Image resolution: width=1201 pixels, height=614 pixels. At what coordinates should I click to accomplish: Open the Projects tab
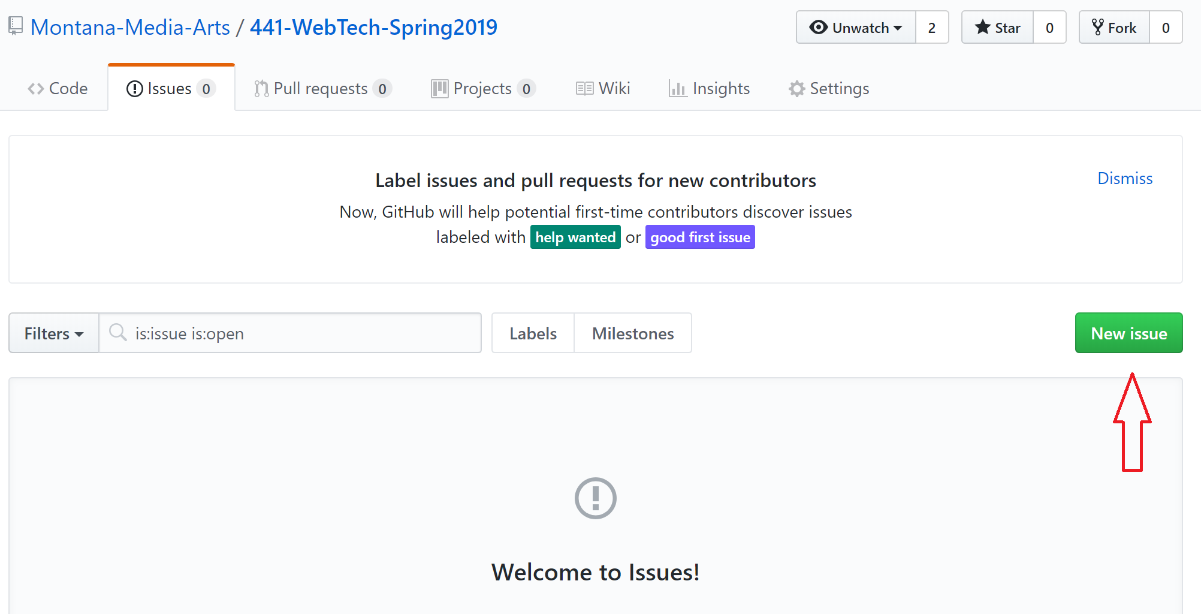click(x=483, y=89)
